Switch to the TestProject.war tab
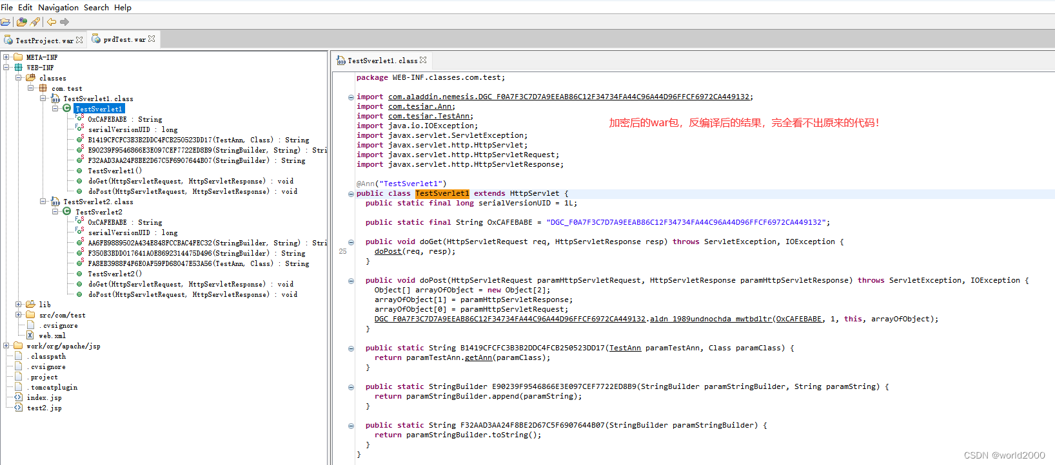1055x465 pixels. [x=44, y=40]
